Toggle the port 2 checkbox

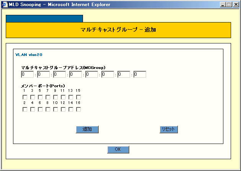pos(25,110)
